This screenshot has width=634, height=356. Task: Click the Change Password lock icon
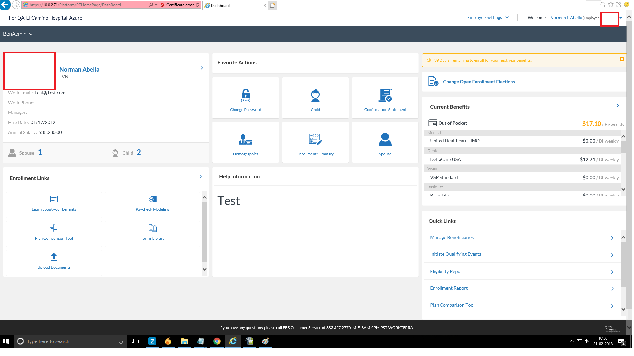[x=245, y=95]
